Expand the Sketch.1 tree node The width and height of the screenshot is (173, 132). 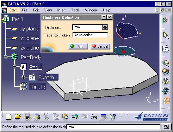23,77
